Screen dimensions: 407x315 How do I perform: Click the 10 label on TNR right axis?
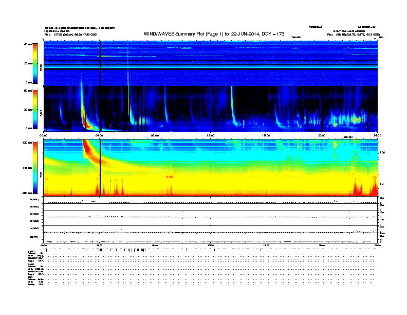(x=381, y=184)
